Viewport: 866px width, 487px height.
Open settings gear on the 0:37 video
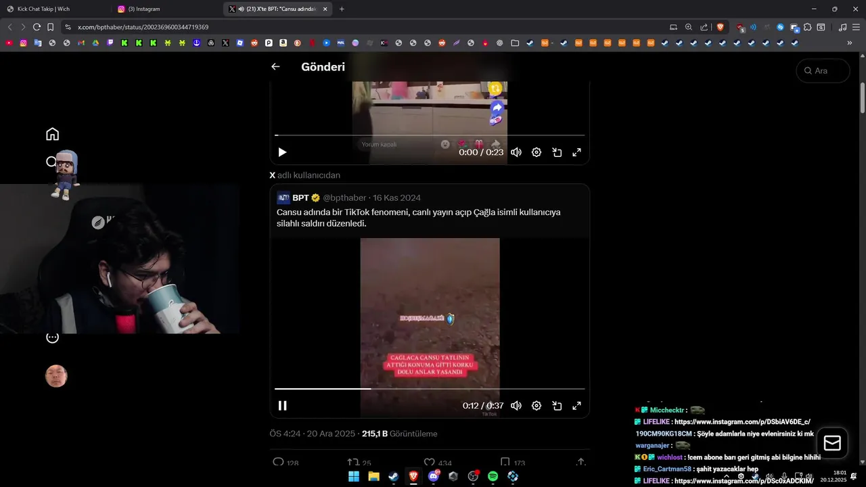(537, 406)
